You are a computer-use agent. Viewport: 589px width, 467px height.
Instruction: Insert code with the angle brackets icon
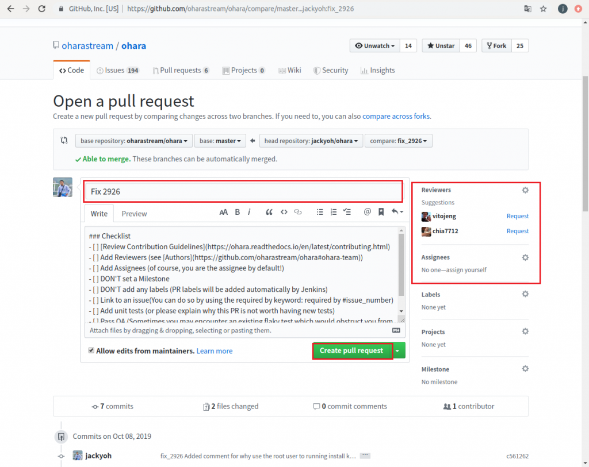(x=284, y=213)
